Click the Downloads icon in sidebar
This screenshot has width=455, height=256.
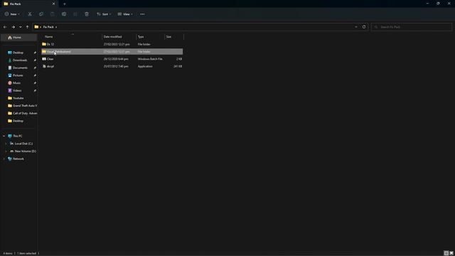pos(10,60)
